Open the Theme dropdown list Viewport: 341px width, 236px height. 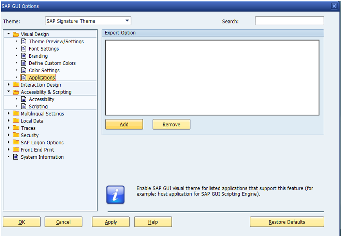tap(127, 21)
